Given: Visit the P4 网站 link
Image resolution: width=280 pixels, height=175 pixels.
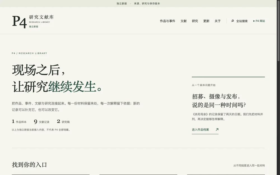Looking at the screenshot, I should click(259, 21).
